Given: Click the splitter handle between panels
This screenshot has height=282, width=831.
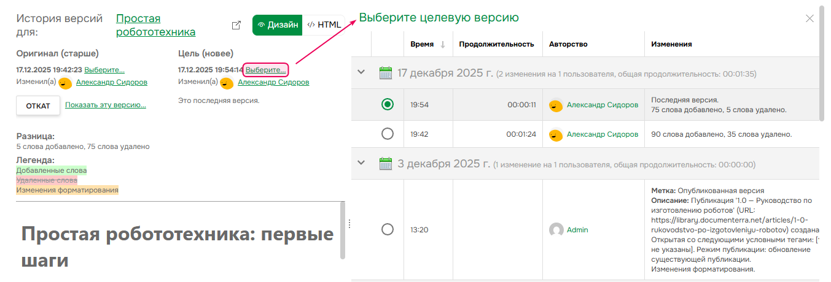Looking at the screenshot, I should pos(349,224).
